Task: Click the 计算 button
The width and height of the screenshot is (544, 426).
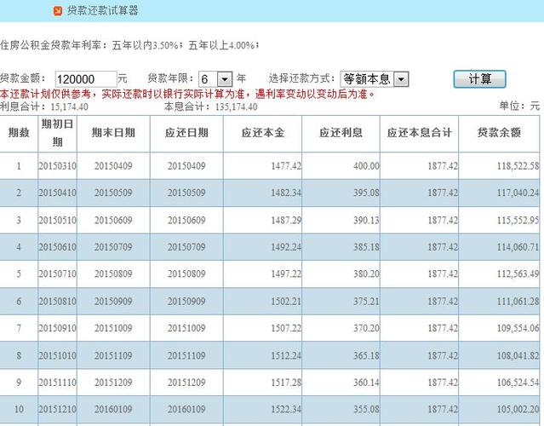Action: [479, 79]
